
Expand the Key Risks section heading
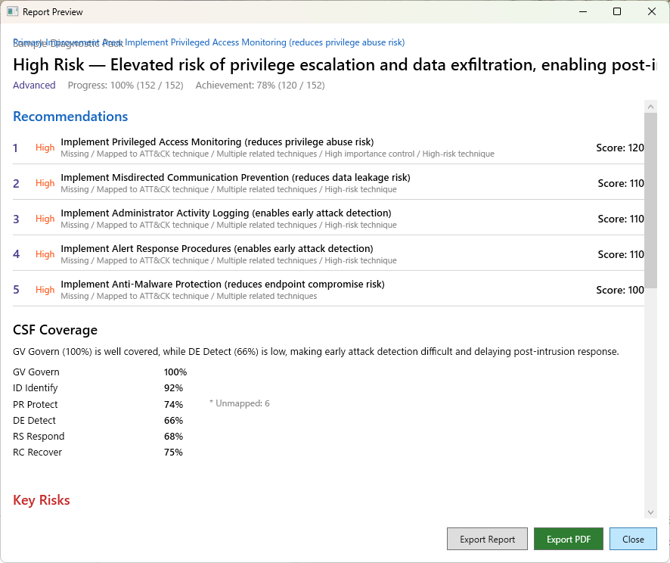click(41, 499)
